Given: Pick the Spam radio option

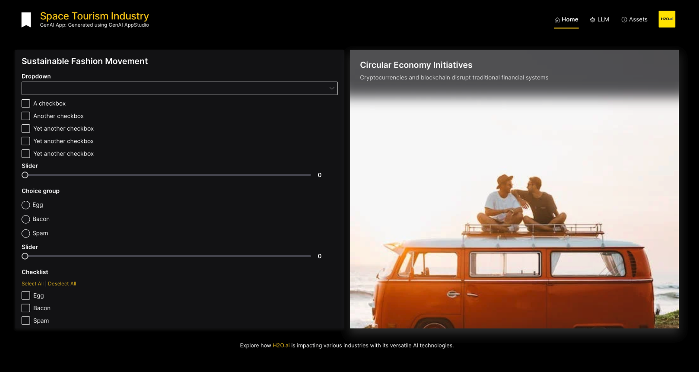Looking at the screenshot, I should pyautogui.click(x=26, y=233).
